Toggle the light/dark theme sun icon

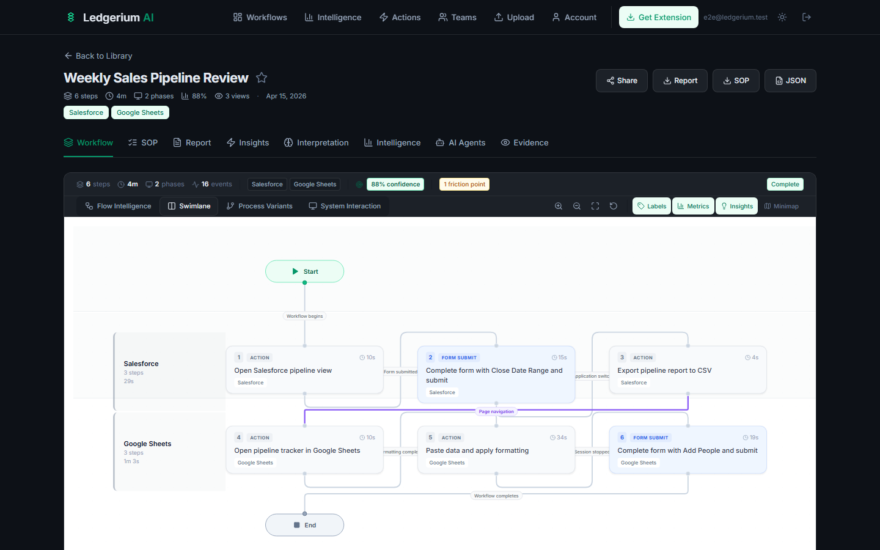tap(782, 17)
